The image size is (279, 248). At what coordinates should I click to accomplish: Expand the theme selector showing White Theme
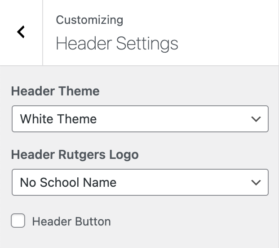click(140, 119)
